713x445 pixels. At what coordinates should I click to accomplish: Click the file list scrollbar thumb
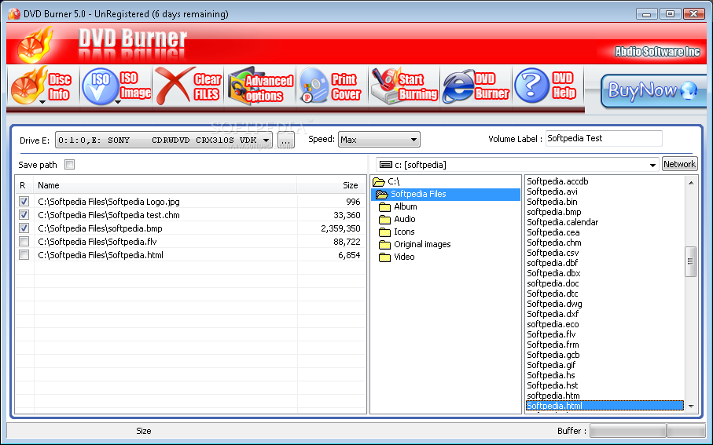pos(691,261)
